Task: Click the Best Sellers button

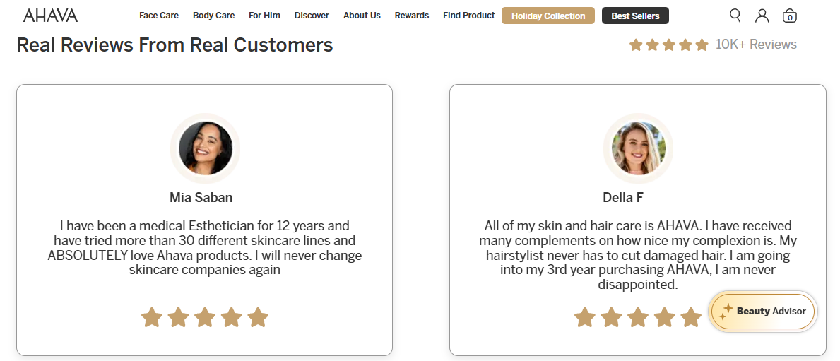Action: click(x=635, y=16)
